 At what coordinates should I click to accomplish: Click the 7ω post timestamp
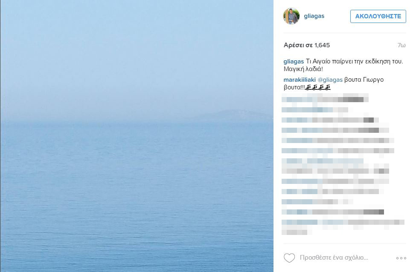click(x=401, y=45)
